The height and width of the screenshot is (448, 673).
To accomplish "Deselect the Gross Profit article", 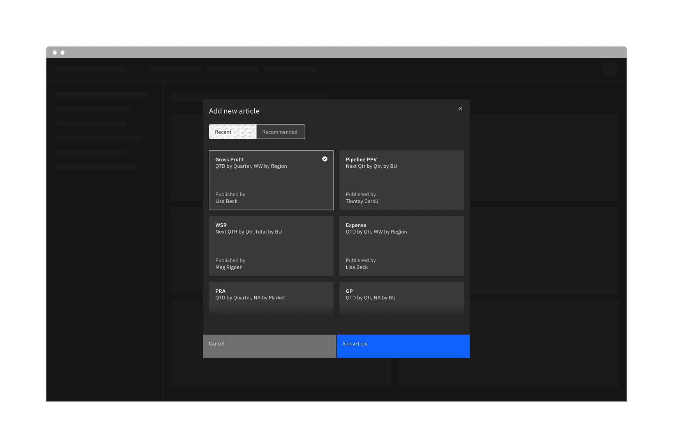I will pyautogui.click(x=271, y=180).
